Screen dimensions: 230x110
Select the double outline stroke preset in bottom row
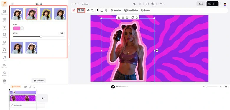coord(31,47)
